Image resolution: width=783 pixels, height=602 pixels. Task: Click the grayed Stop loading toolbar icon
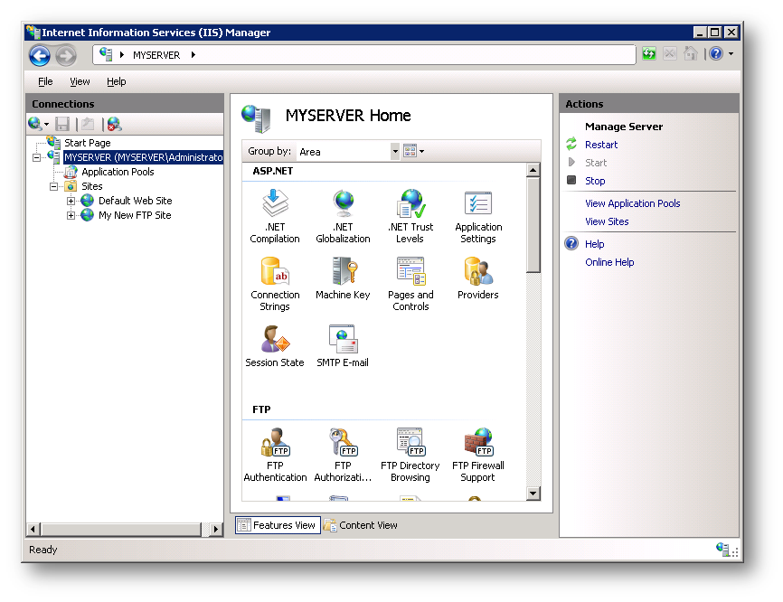(670, 53)
